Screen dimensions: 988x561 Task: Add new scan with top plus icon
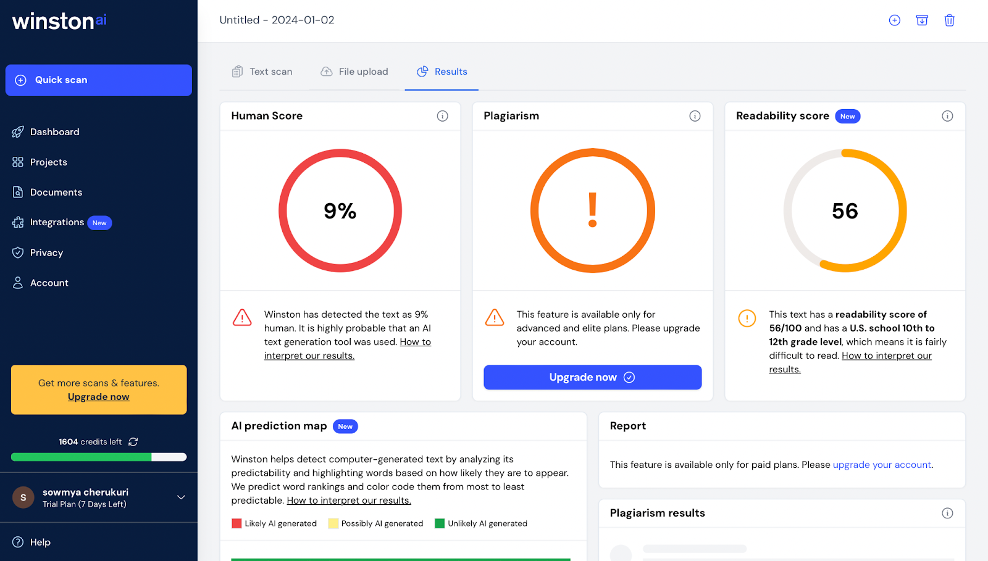(x=894, y=20)
